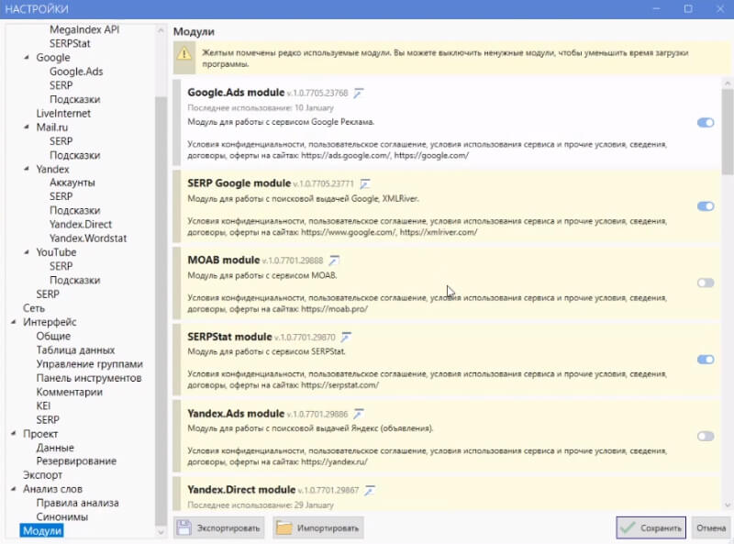Select Google.Ads in settings tree

point(76,72)
